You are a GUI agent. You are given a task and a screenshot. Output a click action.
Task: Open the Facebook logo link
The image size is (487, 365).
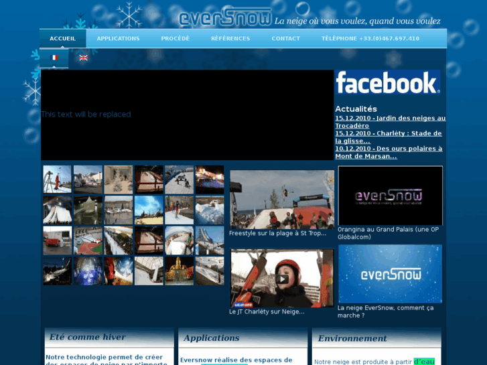pyautogui.click(x=388, y=82)
